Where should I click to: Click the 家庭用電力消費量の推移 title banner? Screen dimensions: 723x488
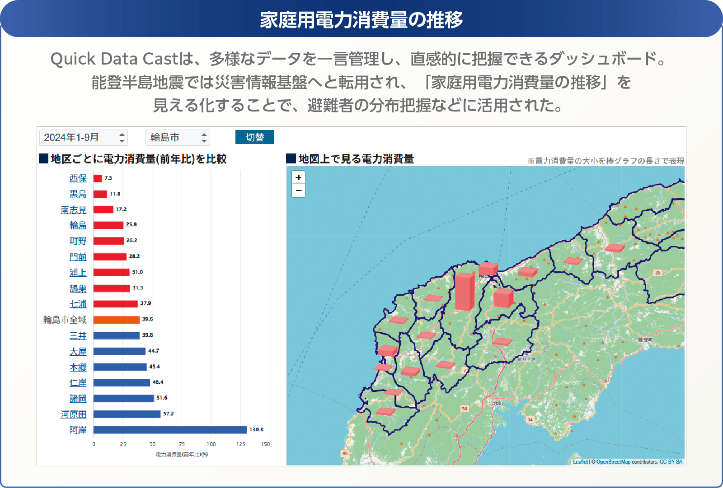(361, 19)
